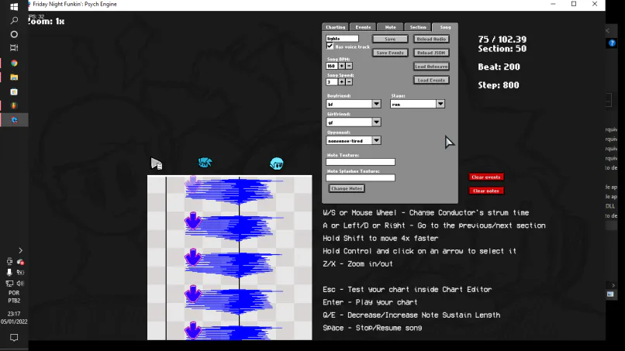Screen dimensions: 625x351
Task: Switch to the Charting tab
Action: pos(335,27)
